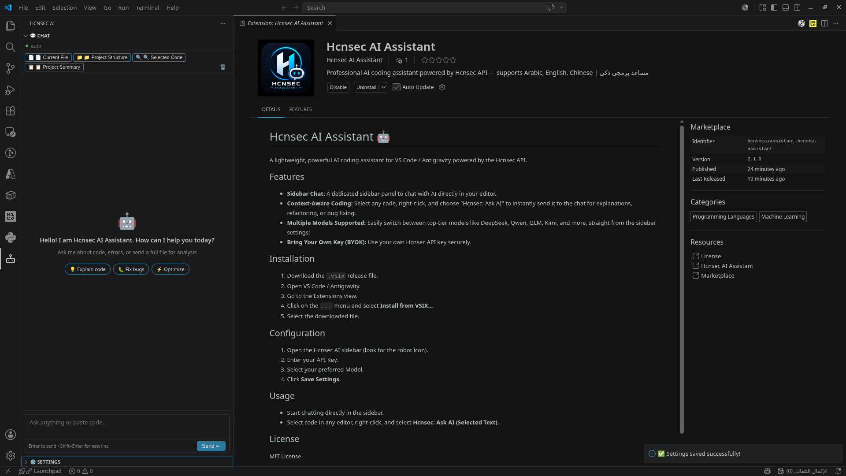Open the Source Control view
Image resolution: width=846 pixels, height=476 pixels.
(x=11, y=68)
